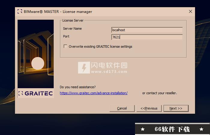Click the 'License Server' group title
210x135 pixels.
73,20
